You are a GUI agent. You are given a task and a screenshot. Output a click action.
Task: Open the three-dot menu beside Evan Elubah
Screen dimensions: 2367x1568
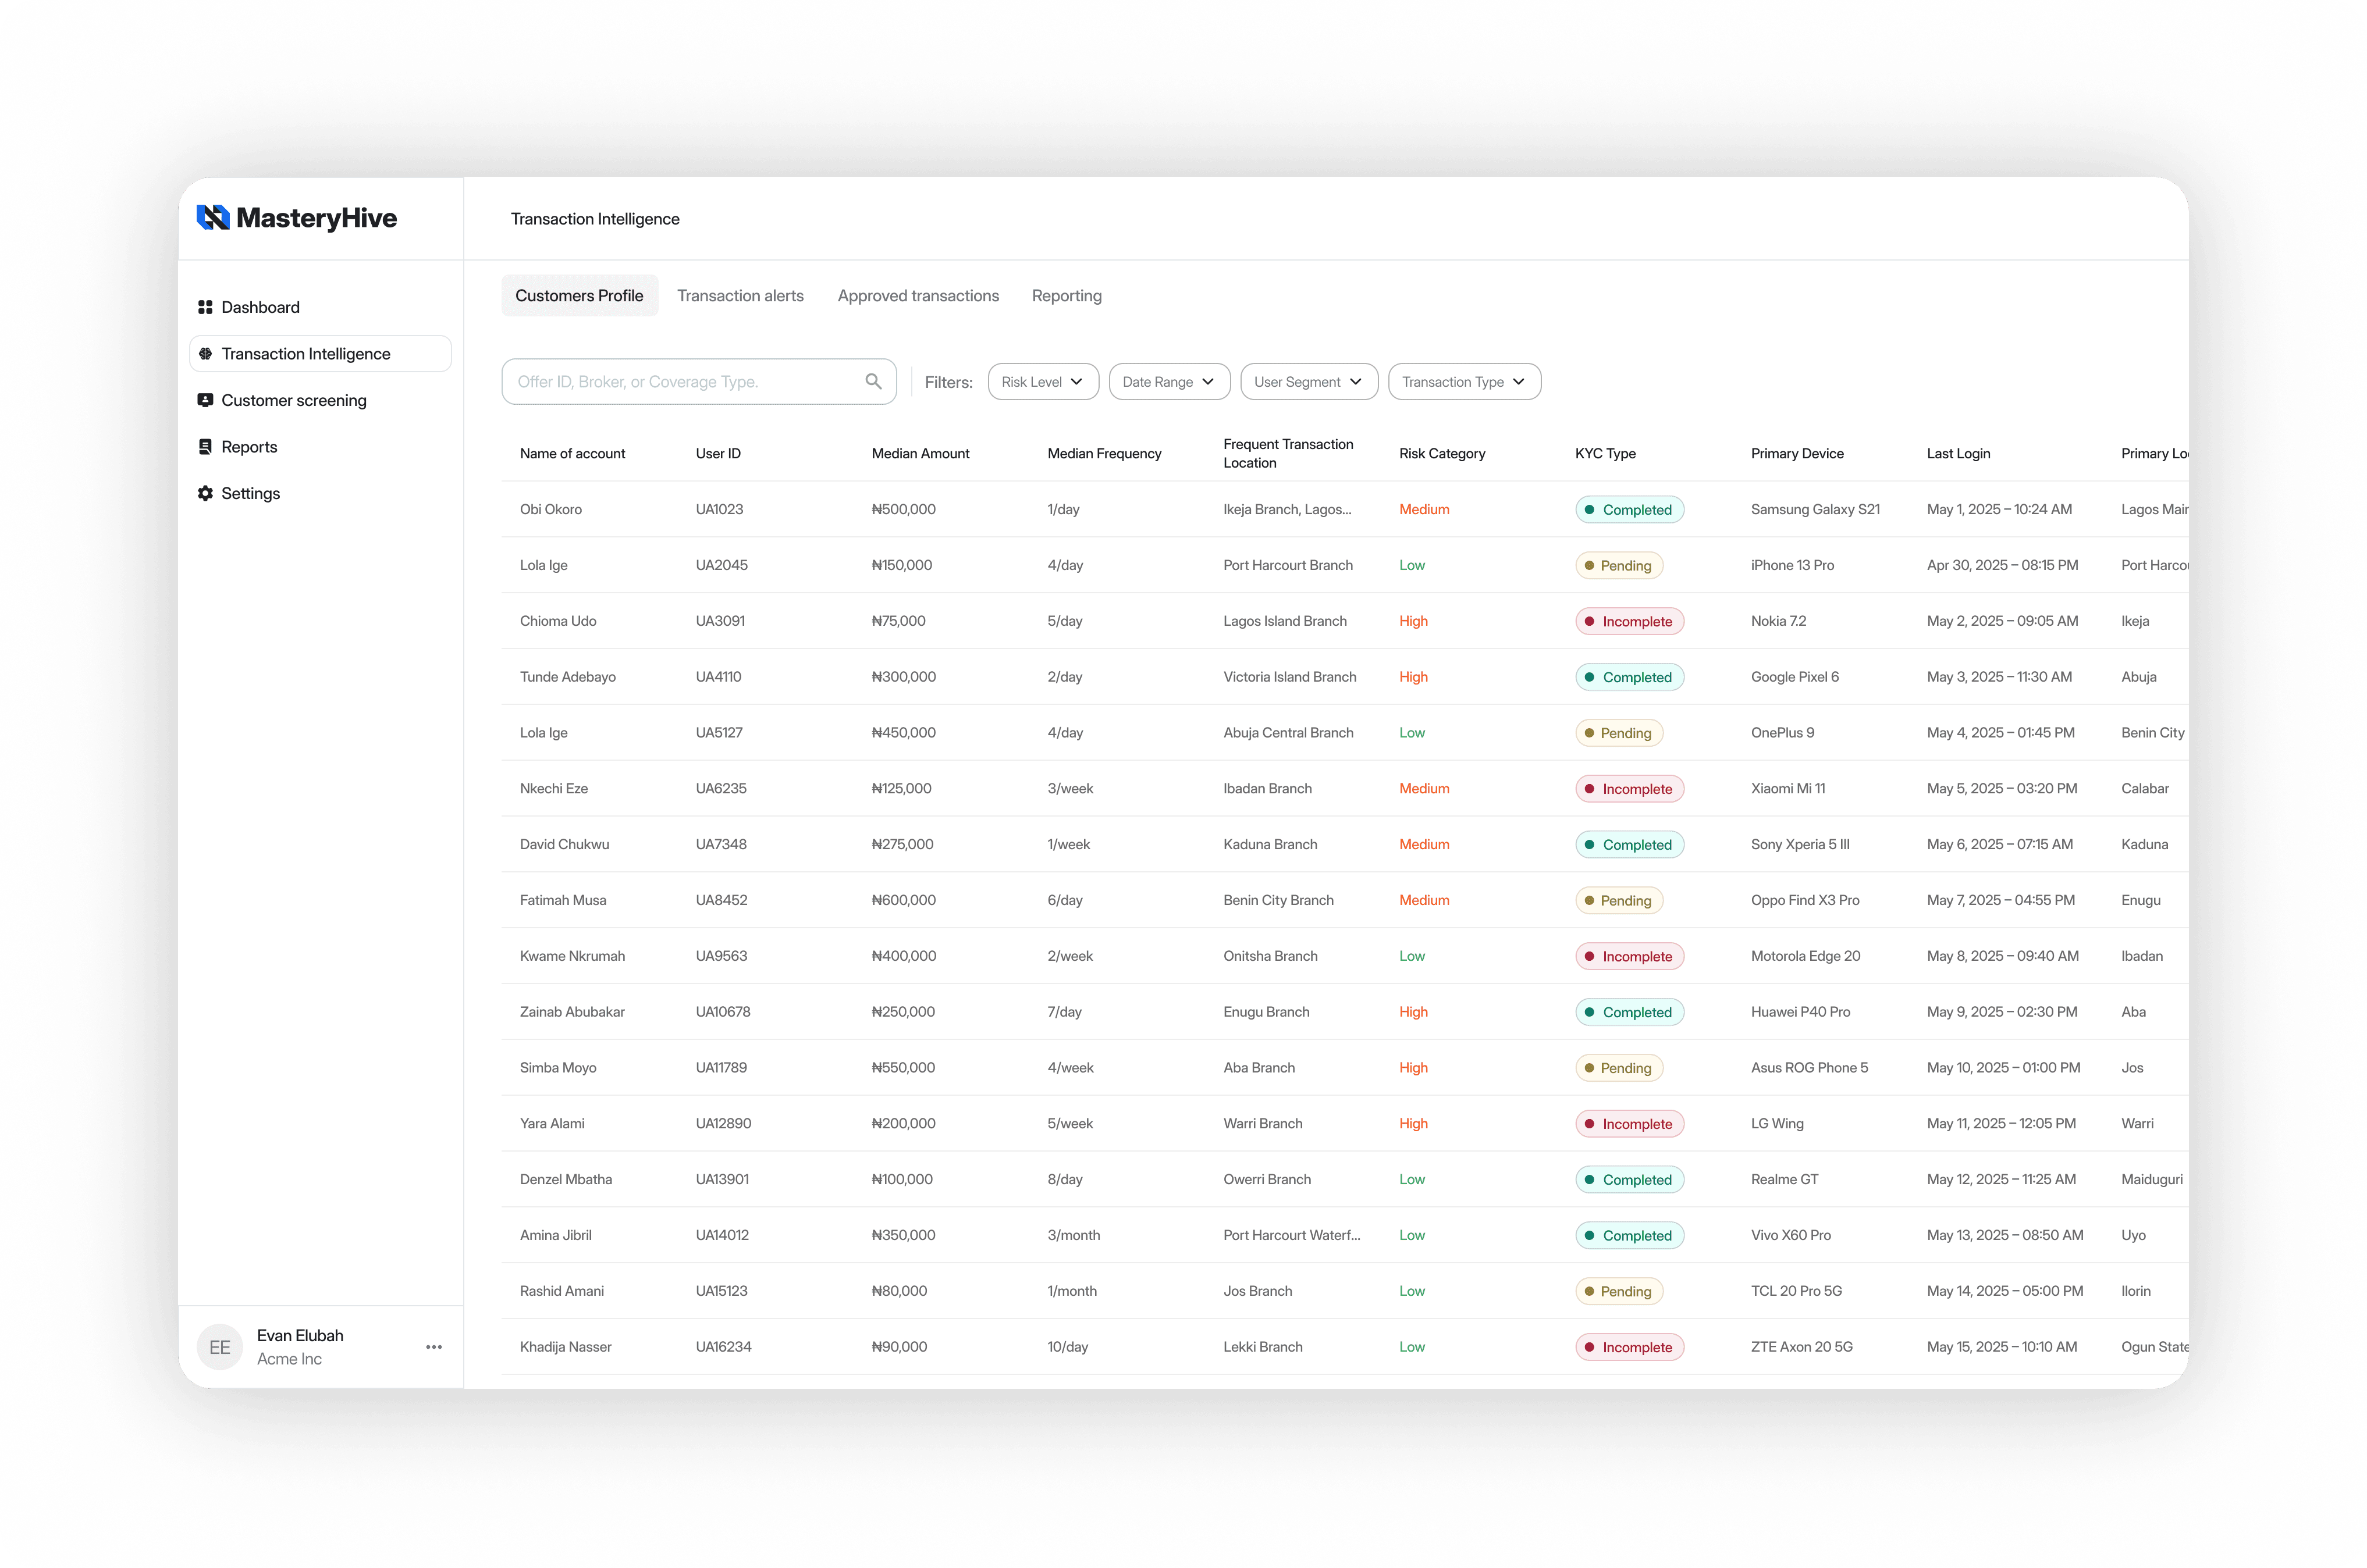tap(433, 1347)
